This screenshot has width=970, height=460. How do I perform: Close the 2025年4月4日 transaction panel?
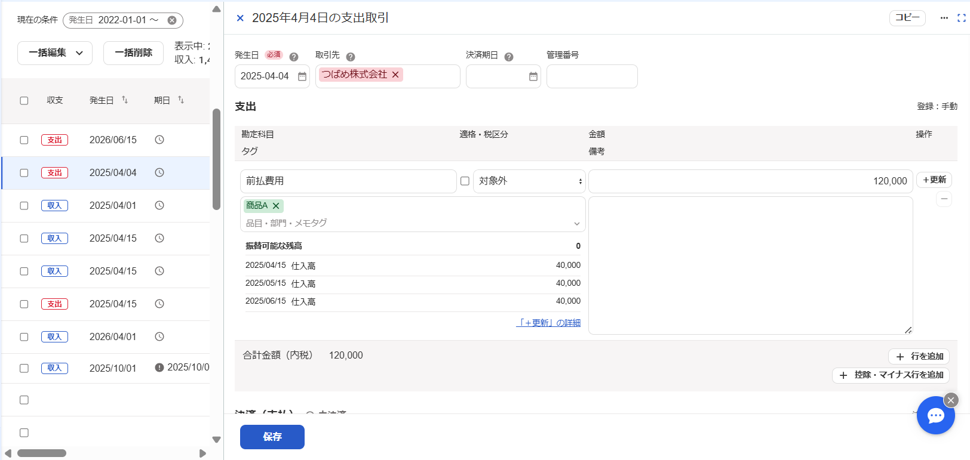pyautogui.click(x=240, y=18)
